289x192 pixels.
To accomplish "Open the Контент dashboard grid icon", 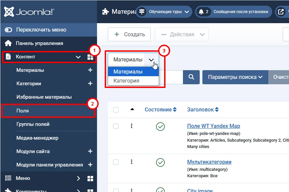I will coord(90,57).
